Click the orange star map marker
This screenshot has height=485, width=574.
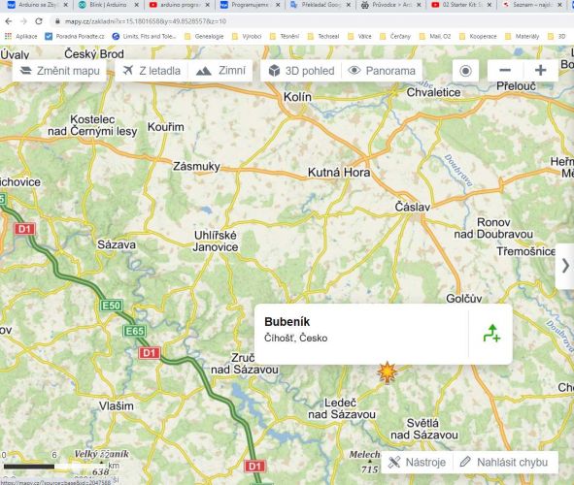click(387, 372)
